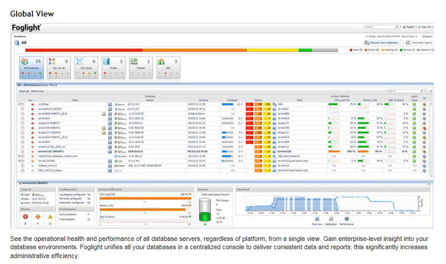
Task: Tick the checkbox in the first table row
Action: [x=22, y=105]
